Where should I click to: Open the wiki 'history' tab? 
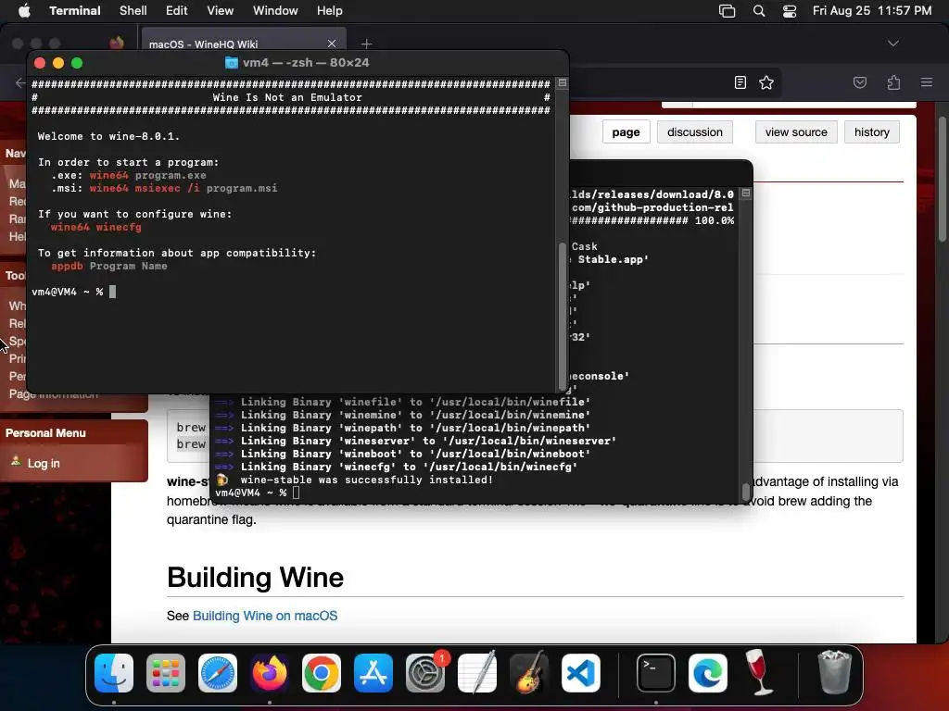coord(871,132)
